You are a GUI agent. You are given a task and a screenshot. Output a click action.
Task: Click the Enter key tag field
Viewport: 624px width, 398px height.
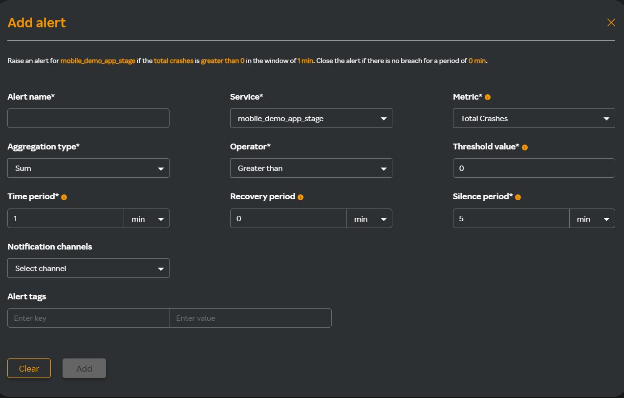(x=88, y=318)
